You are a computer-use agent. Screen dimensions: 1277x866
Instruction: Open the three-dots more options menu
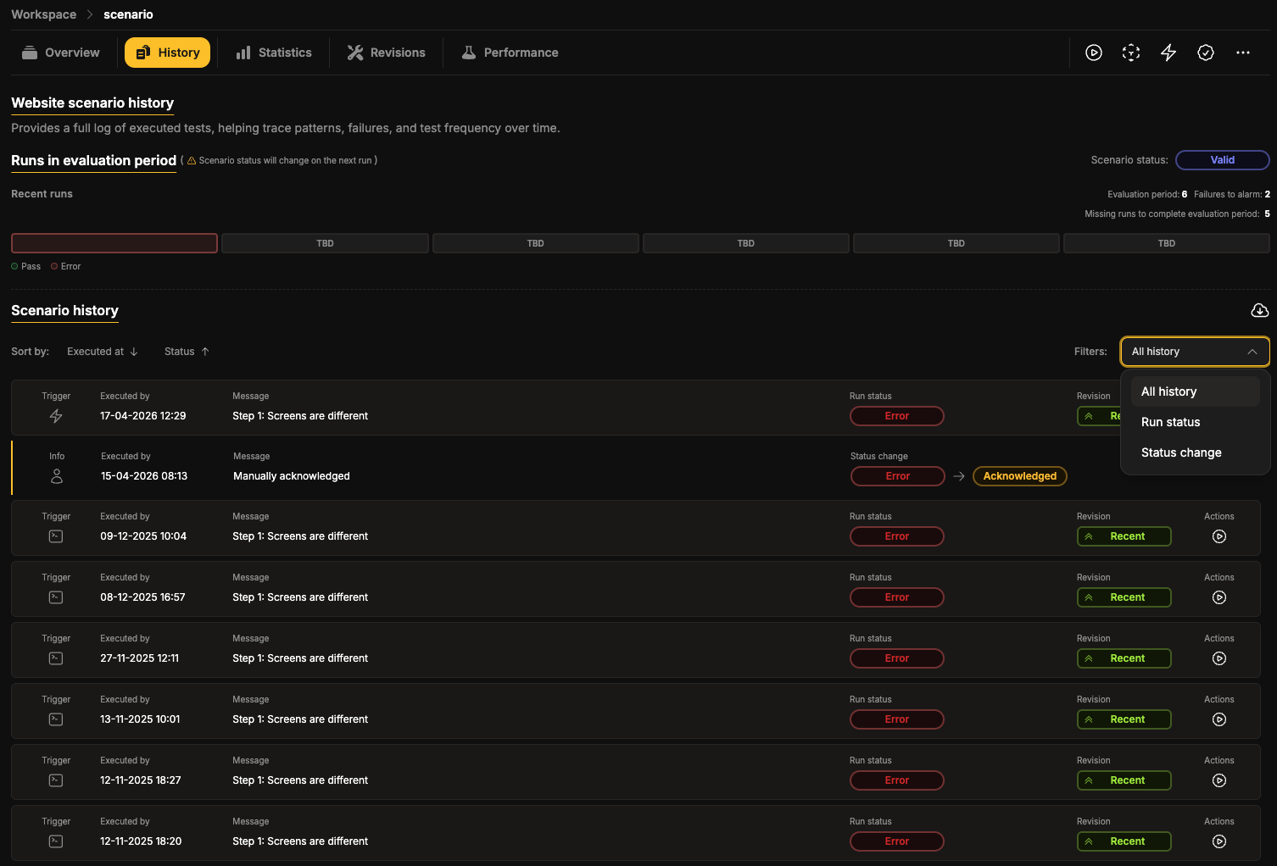1243,53
